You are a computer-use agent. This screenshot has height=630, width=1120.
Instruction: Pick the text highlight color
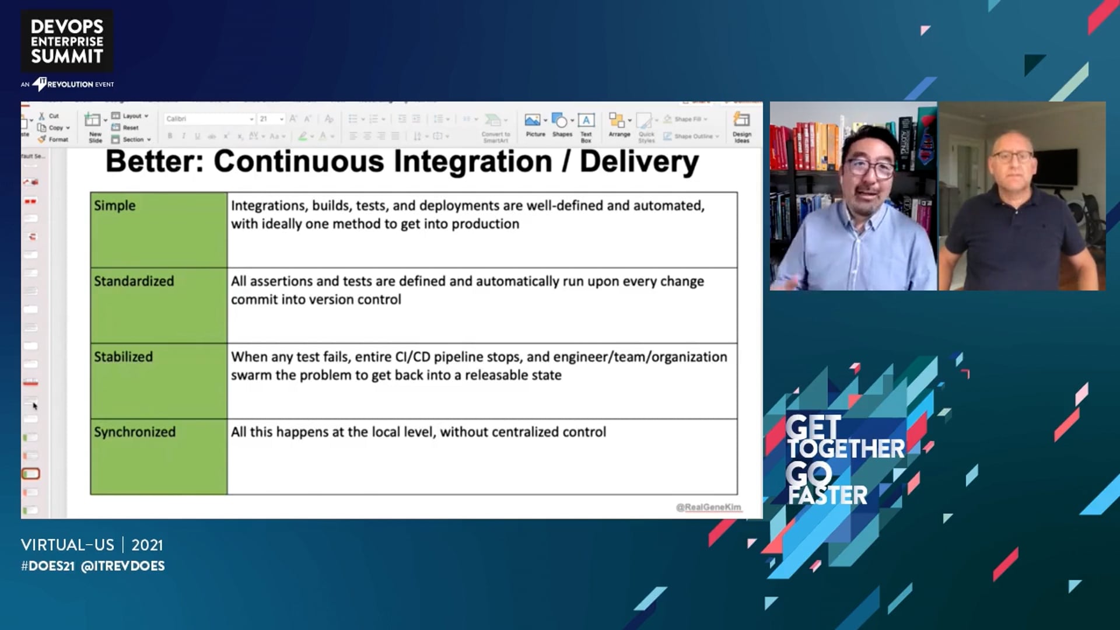(303, 136)
